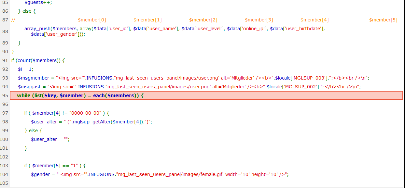Click the $msggast variable on line 94
This screenshot has width=405, height=188.
click(x=30, y=87)
